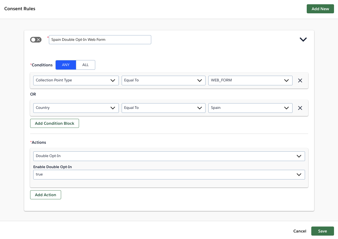Click the rule name input field
This screenshot has height=239, width=338.
tap(100, 39)
